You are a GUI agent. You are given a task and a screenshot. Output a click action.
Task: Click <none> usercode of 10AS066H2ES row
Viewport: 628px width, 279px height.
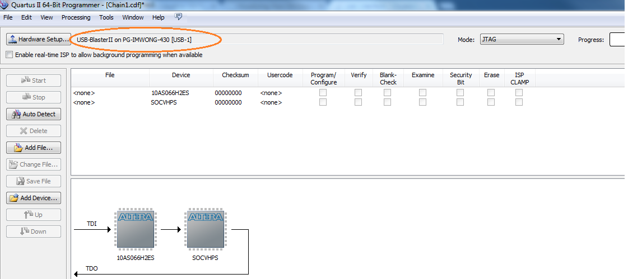(x=271, y=93)
